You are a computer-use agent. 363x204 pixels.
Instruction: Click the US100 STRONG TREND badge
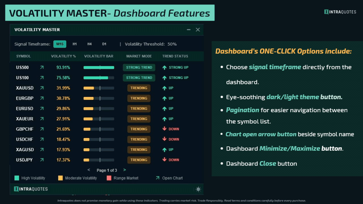point(139,78)
